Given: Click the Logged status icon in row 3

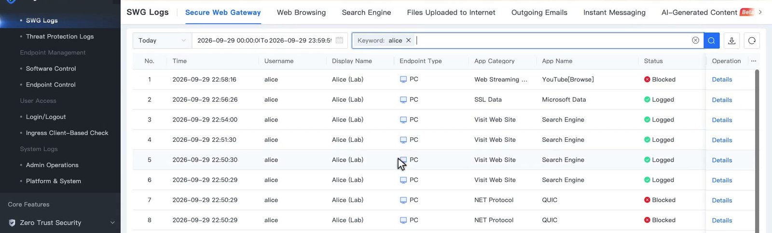Looking at the screenshot, I should click(x=647, y=120).
